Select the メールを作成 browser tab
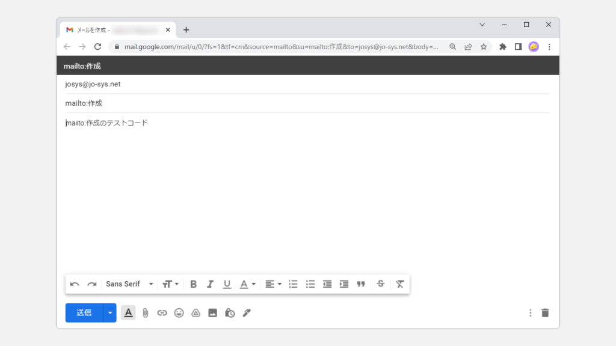616x346 pixels. point(114,29)
